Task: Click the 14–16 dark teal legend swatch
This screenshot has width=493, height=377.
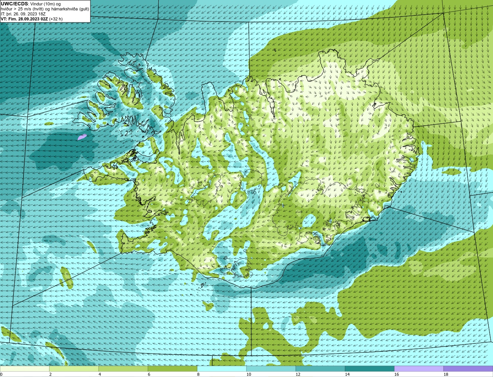Action: tap(370, 369)
